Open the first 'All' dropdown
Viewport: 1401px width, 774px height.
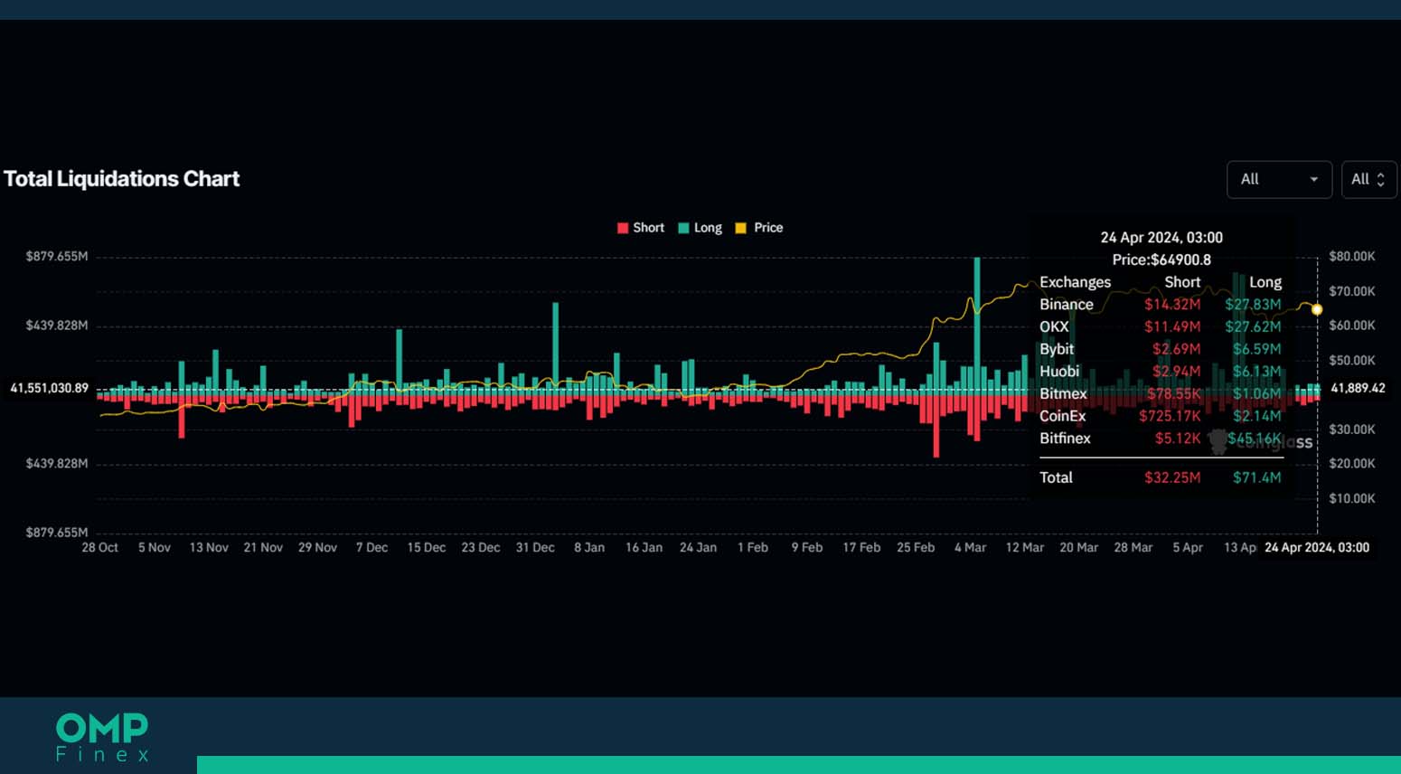1279,179
